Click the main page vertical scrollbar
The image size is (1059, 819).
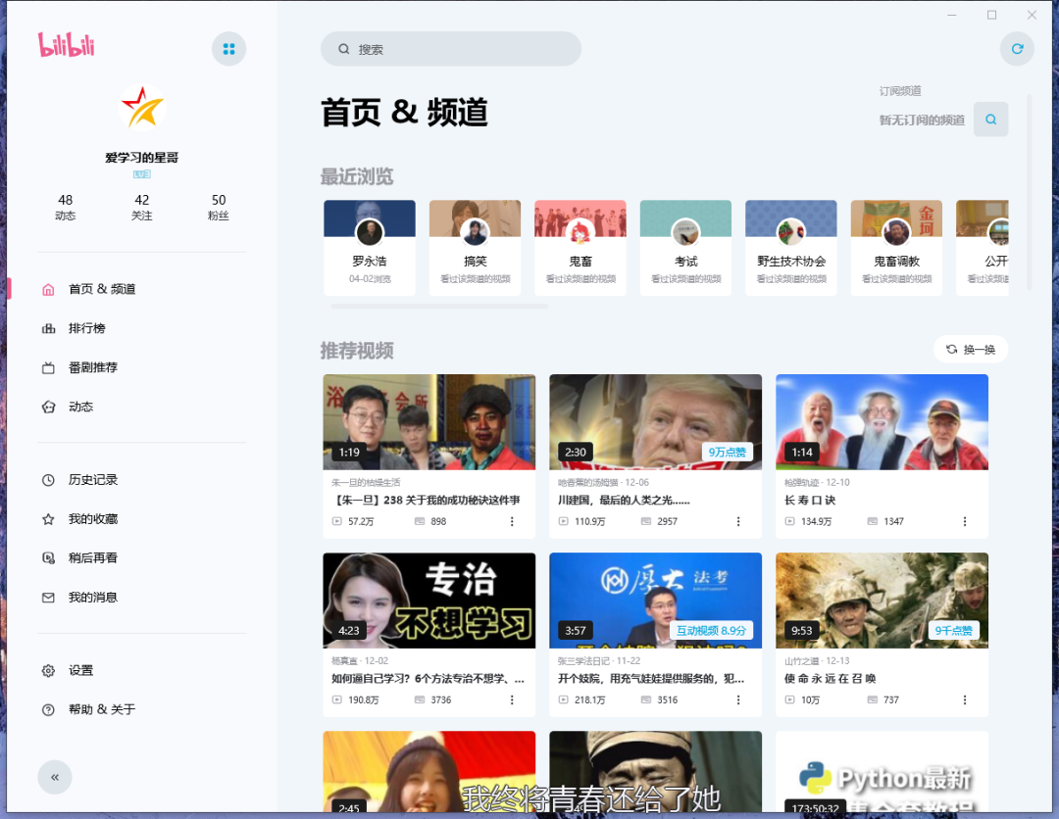[1029, 192]
